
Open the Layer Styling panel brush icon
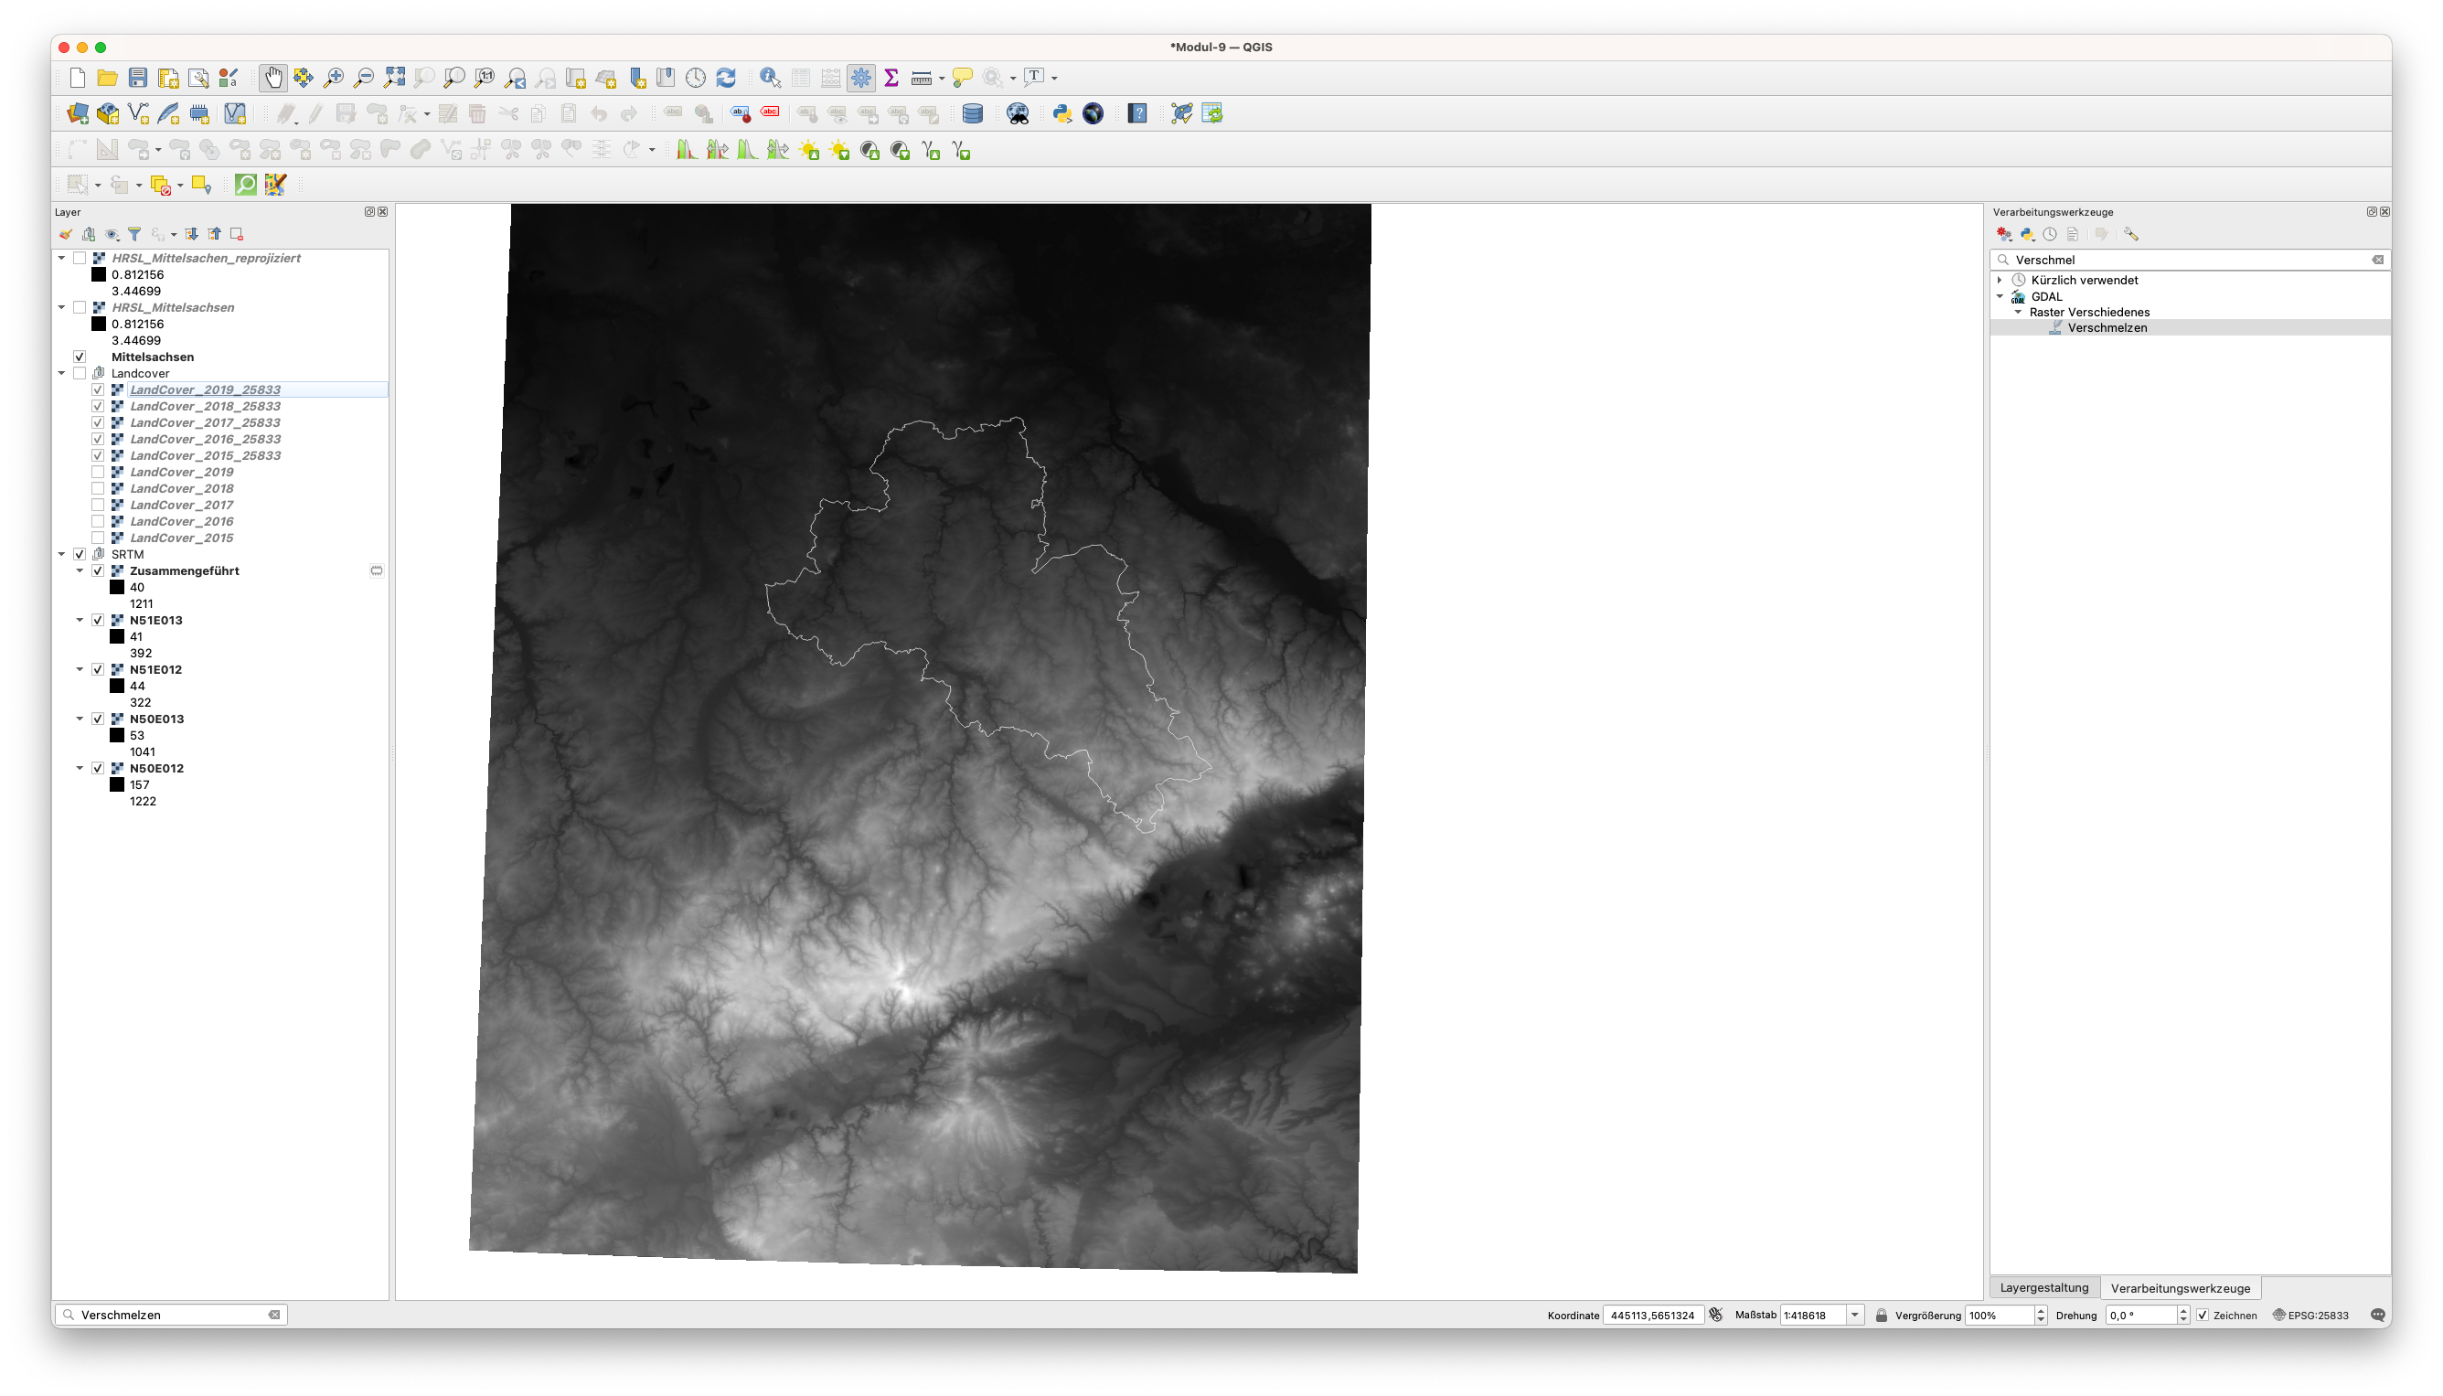click(65, 234)
